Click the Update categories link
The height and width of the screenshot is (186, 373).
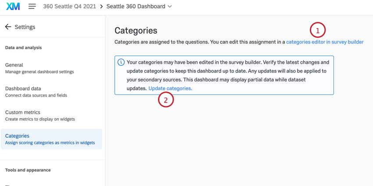tap(170, 88)
